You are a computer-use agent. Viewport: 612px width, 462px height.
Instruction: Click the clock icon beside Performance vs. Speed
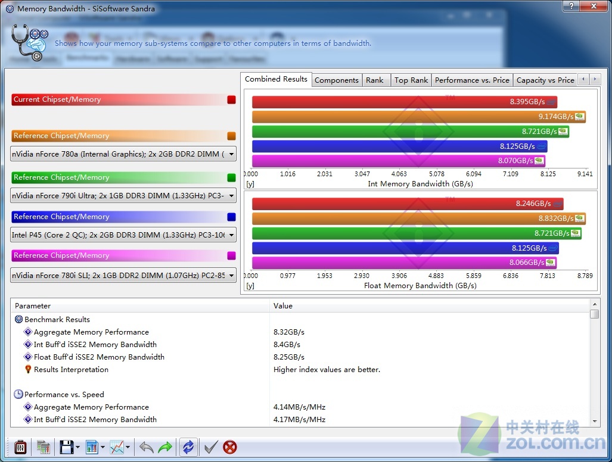click(18, 394)
